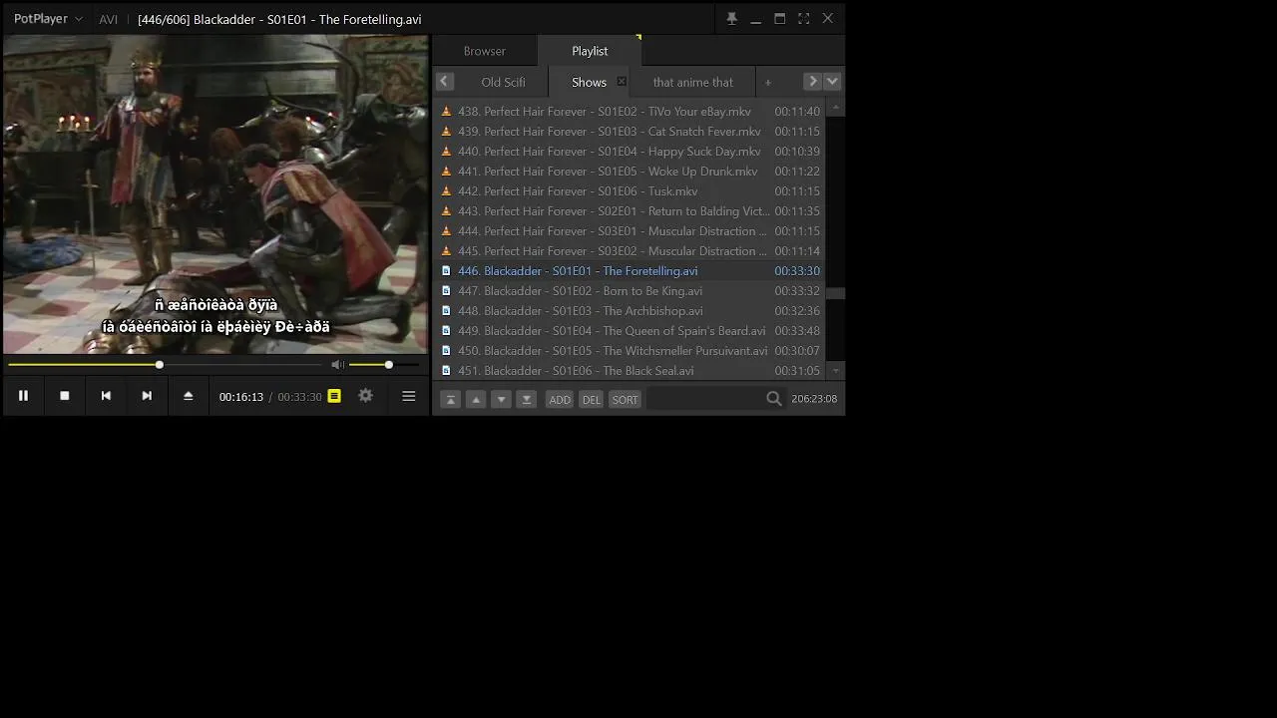1277x718 pixels.
Task: Skip to previous track button
Action: click(x=106, y=396)
